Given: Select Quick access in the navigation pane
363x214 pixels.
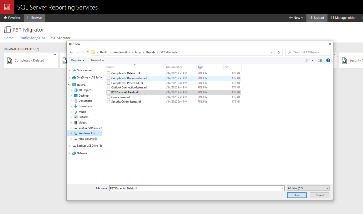Looking at the screenshot, I should 84,71.
